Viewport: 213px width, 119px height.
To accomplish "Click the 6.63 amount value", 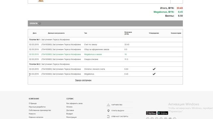I will click(x=126, y=69).
